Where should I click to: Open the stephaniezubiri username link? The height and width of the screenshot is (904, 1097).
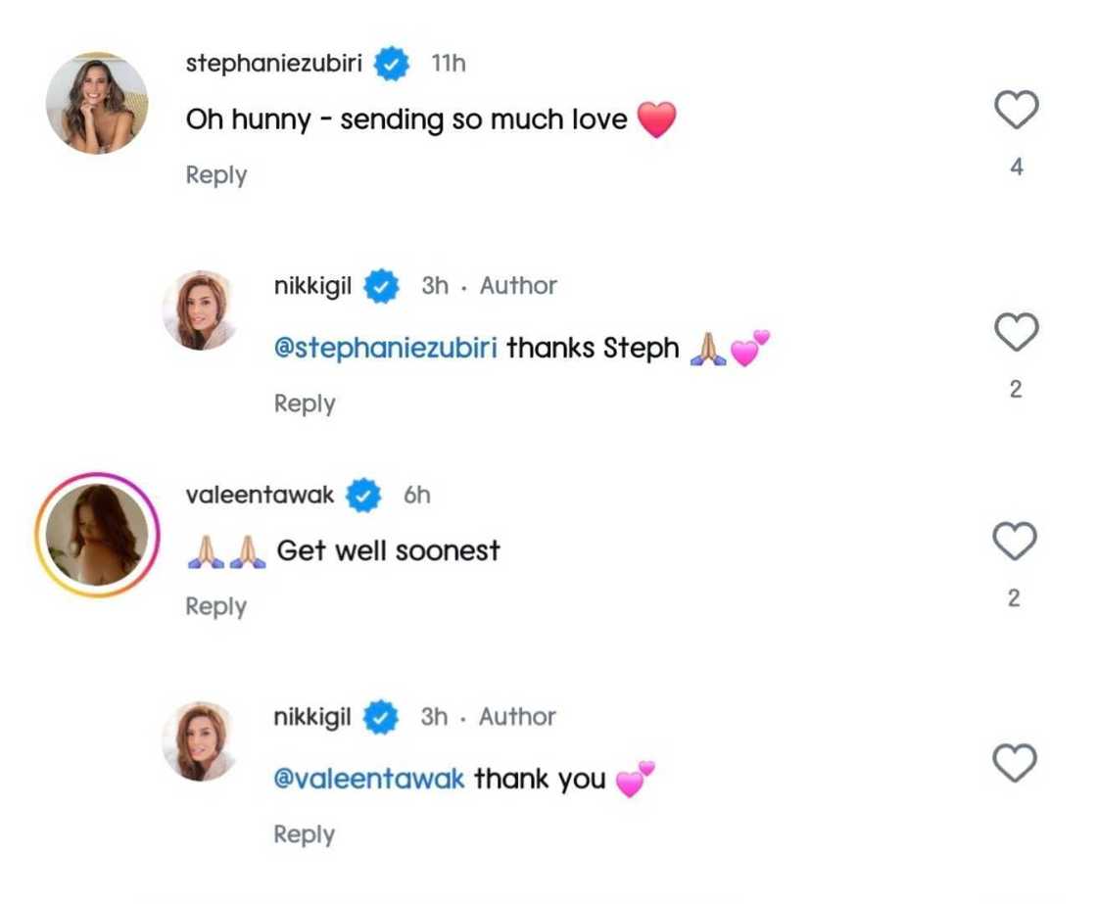click(x=274, y=64)
